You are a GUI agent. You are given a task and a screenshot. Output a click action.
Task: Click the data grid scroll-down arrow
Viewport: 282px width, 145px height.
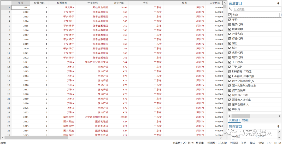point(225,134)
